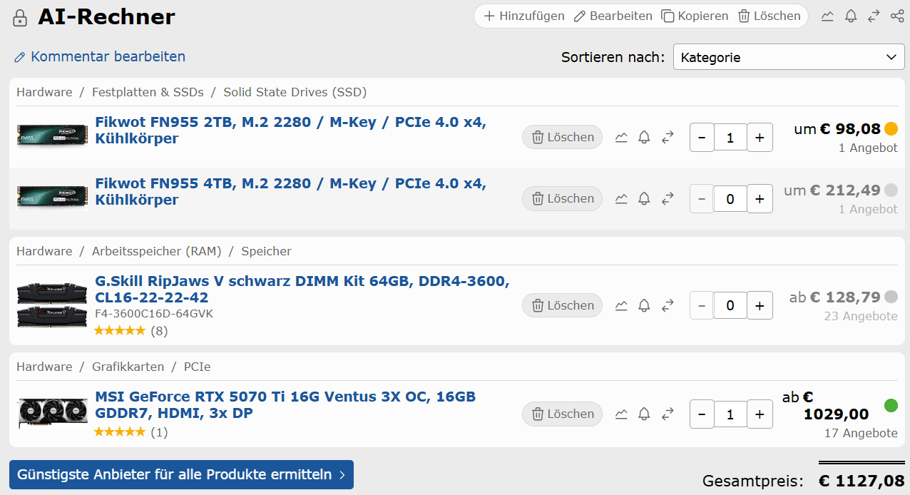
Task: Click swap arrows icon for G.Skill RipJaws V
Action: pyautogui.click(x=668, y=306)
